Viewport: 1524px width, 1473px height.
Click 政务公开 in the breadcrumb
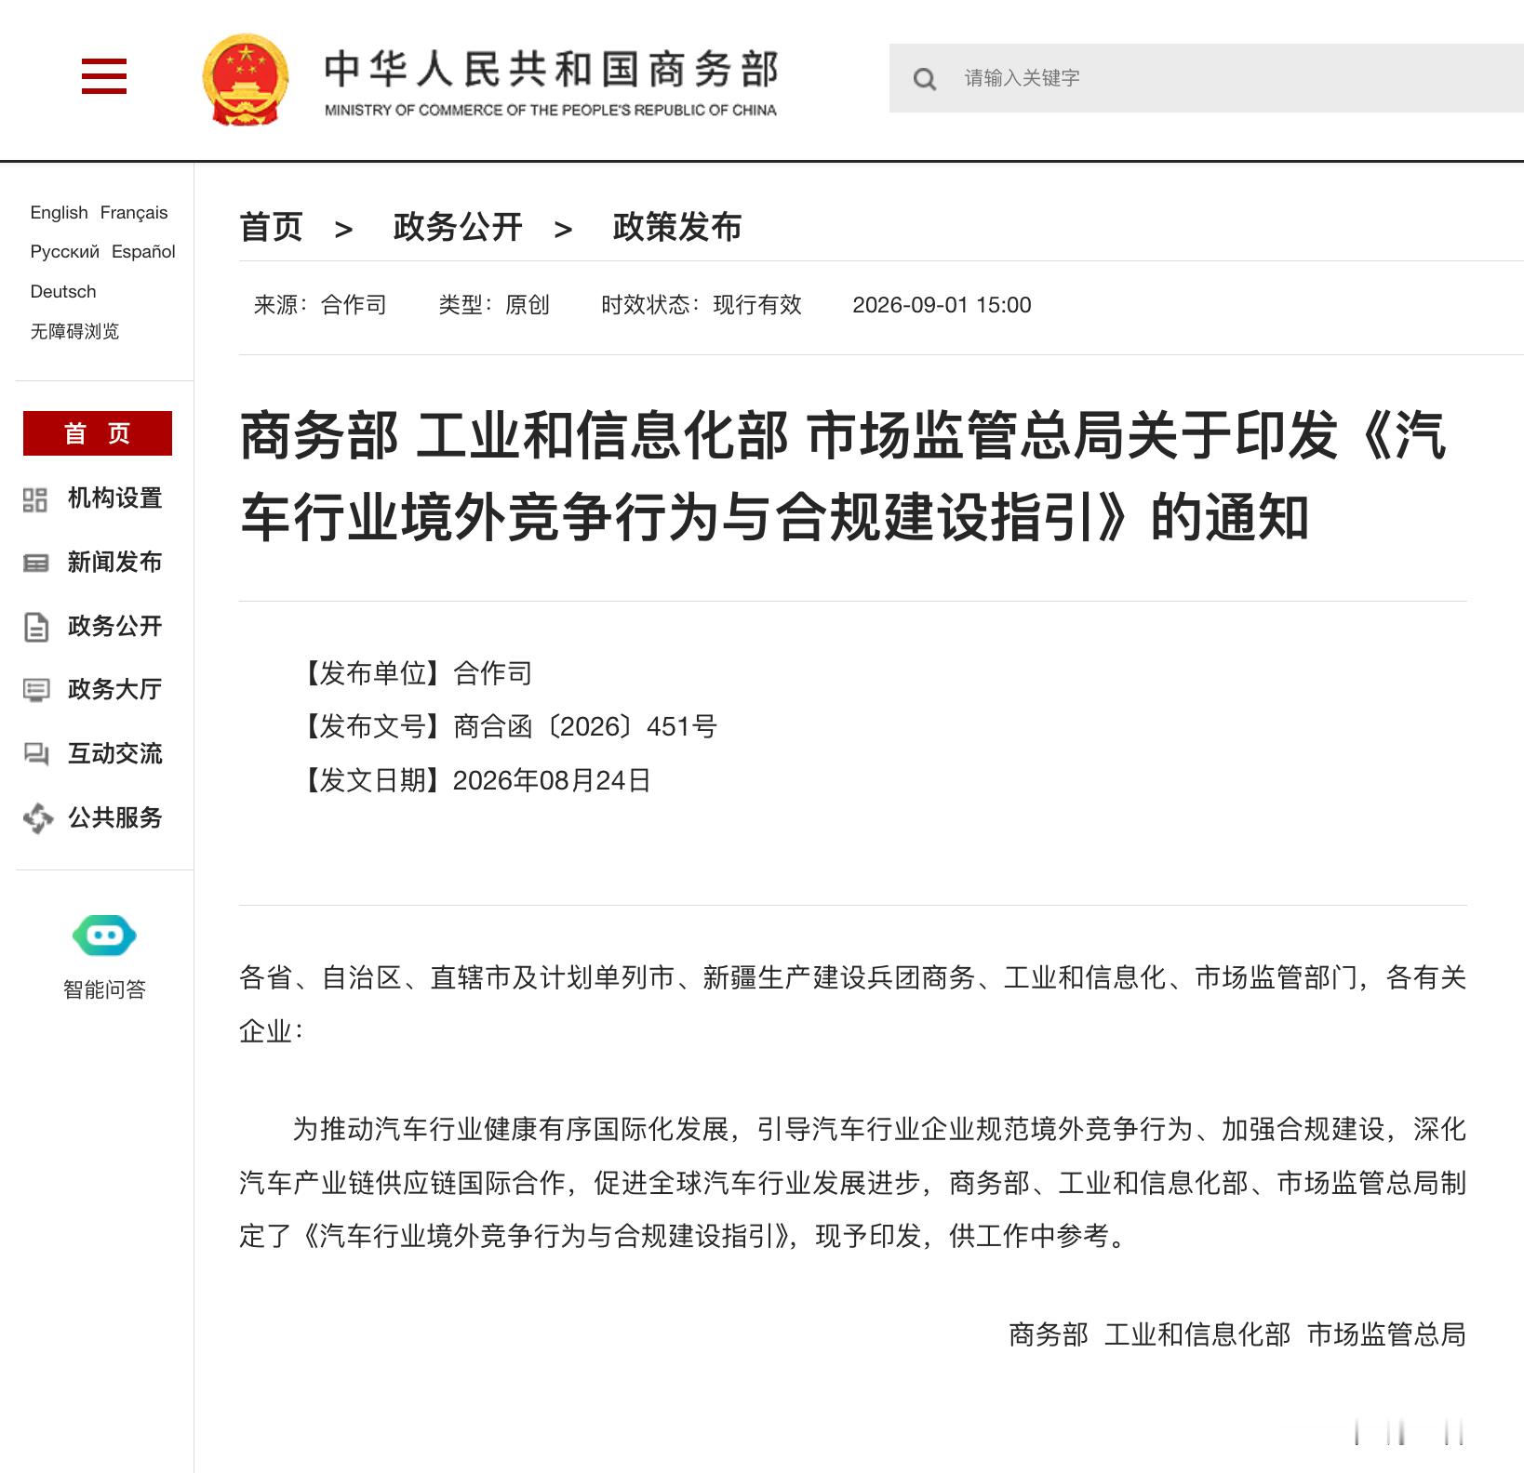coord(458,227)
